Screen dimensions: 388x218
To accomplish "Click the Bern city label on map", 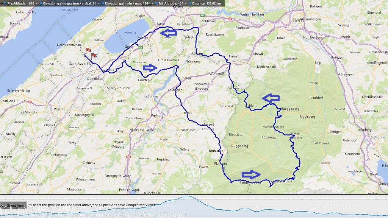I will pos(297,21).
